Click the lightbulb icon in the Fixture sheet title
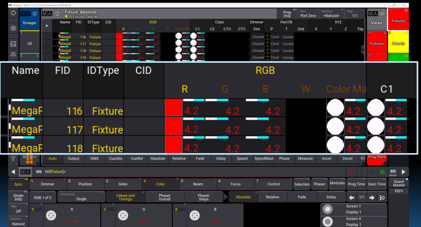 click(58, 14)
